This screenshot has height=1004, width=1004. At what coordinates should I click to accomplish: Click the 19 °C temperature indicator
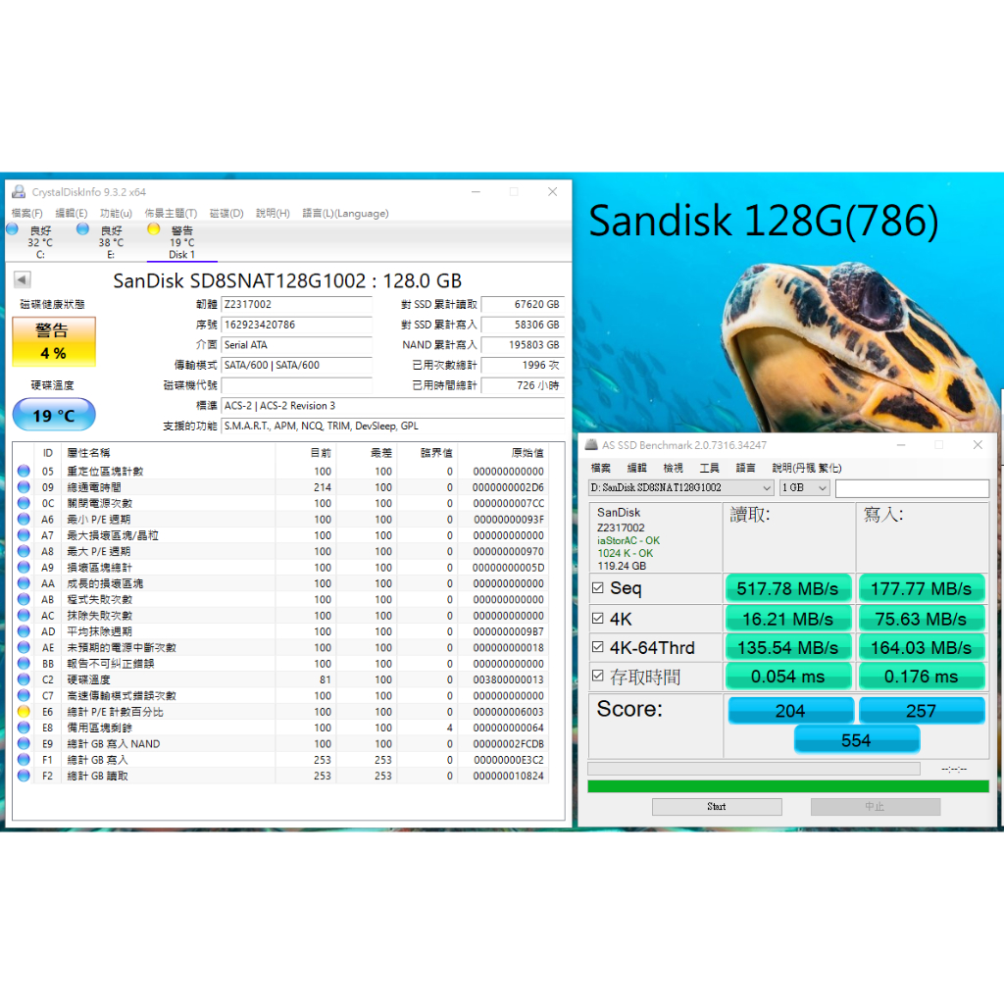(54, 416)
